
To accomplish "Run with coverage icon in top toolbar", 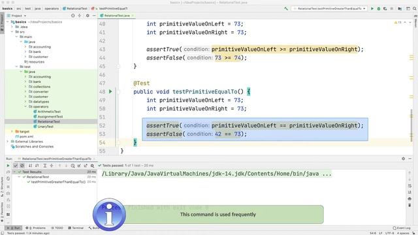I will [385, 8].
